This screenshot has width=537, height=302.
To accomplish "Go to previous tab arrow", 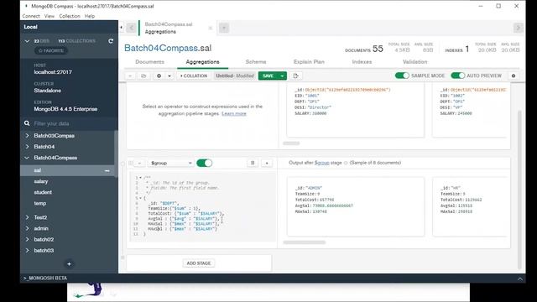I will coord(131,28).
